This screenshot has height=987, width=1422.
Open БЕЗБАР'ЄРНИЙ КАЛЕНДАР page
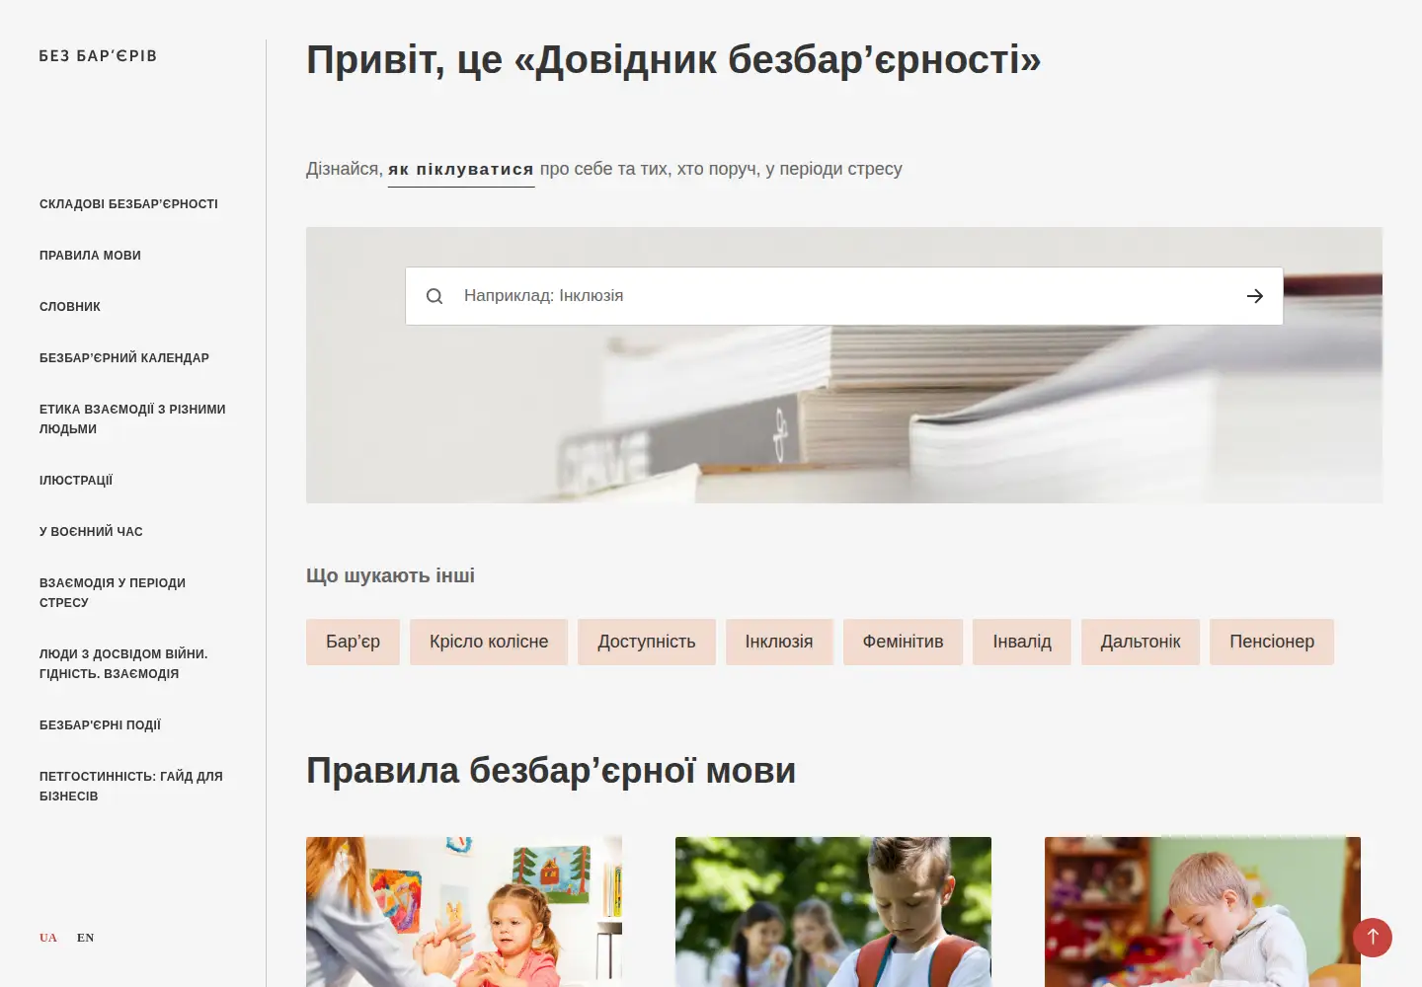tap(124, 358)
